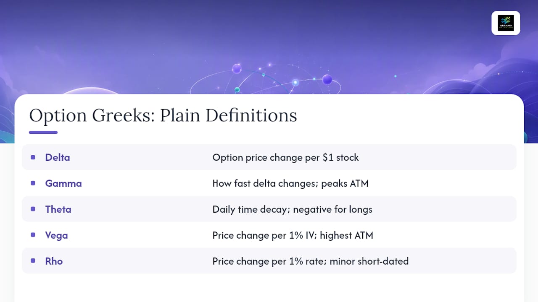Click the company logo badge
Viewport: 538px width, 302px height.
coord(506,23)
